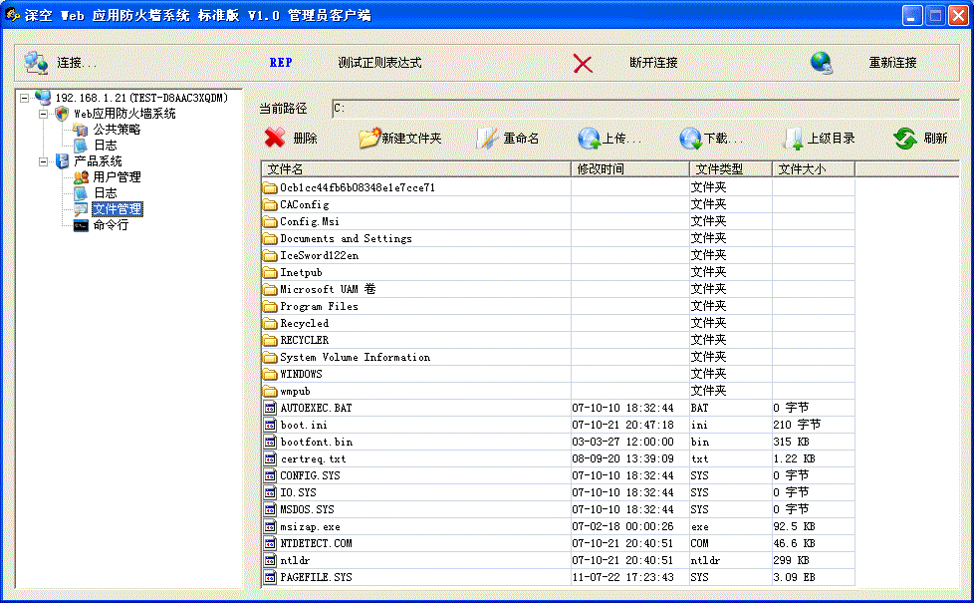Click the 公共策略 tree icon
974x603 pixels.
pyautogui.click(x=80, y=130)
